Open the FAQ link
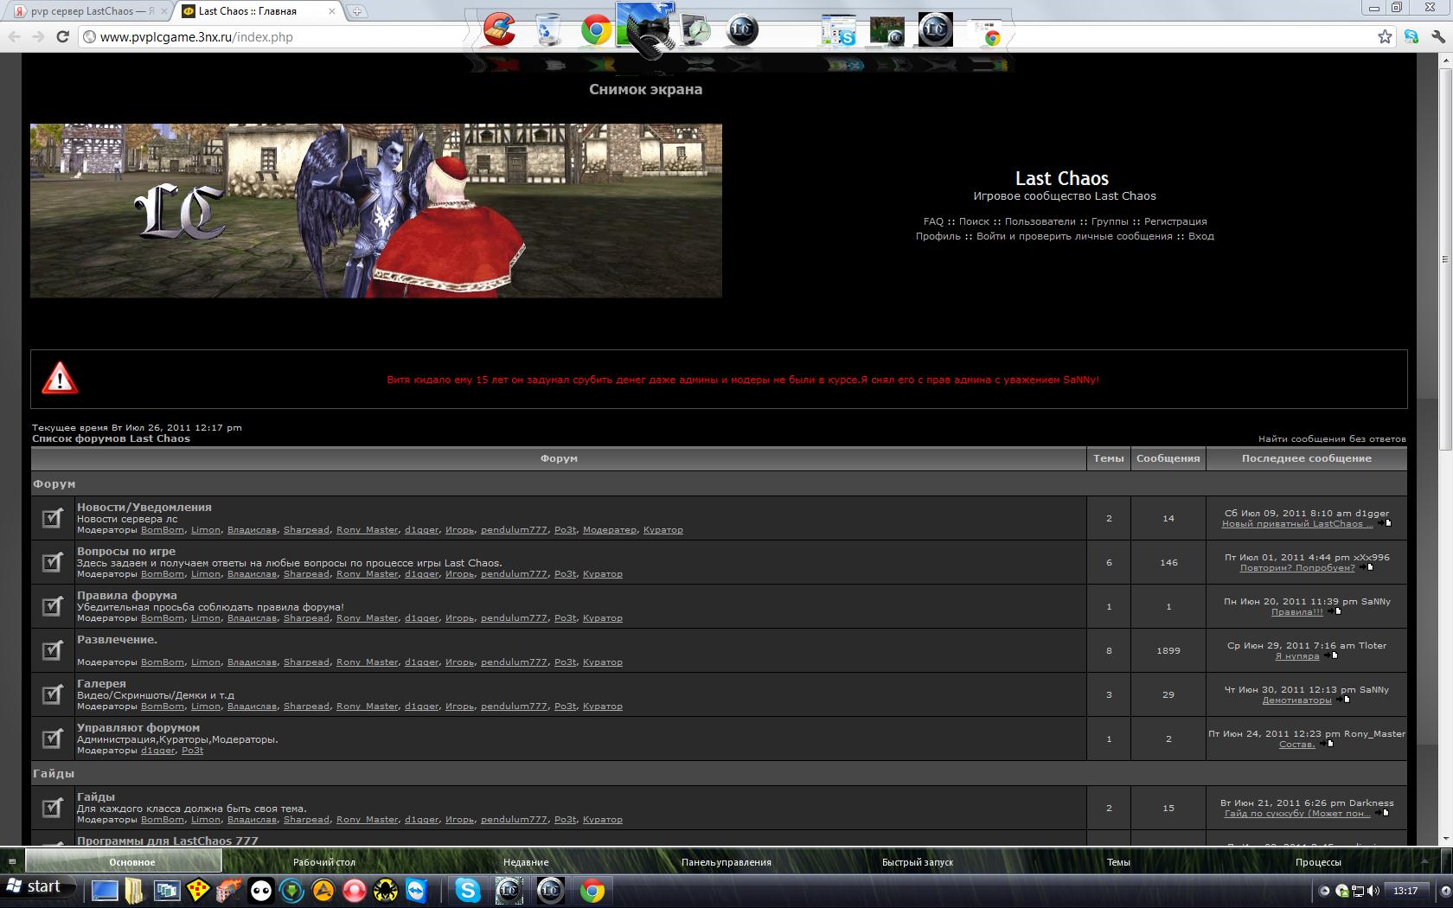 pyautogui.click(x=933, y=221)
